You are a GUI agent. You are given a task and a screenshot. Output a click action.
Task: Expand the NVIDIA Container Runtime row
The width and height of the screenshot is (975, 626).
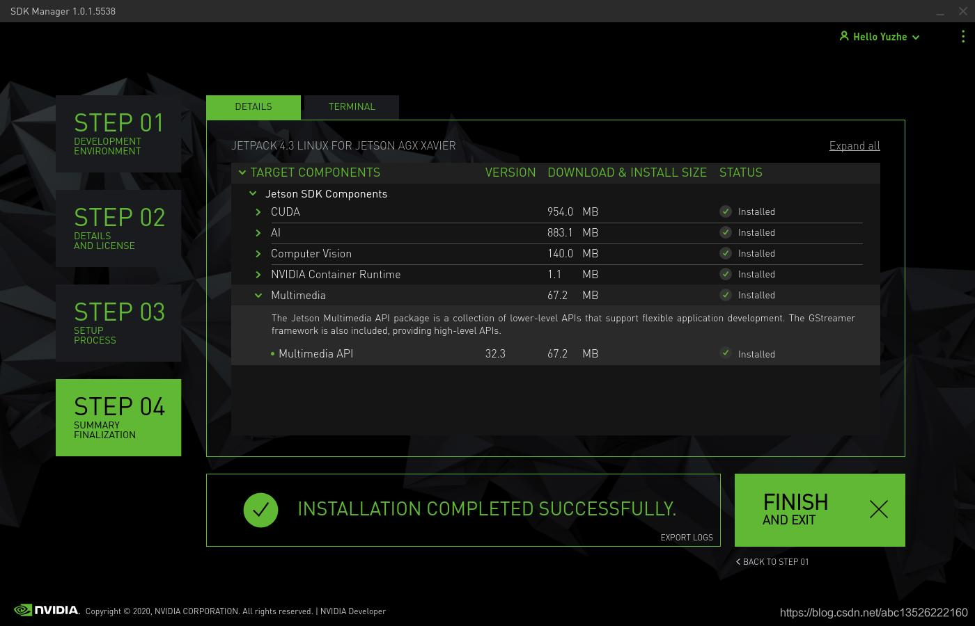click(258, 275)
